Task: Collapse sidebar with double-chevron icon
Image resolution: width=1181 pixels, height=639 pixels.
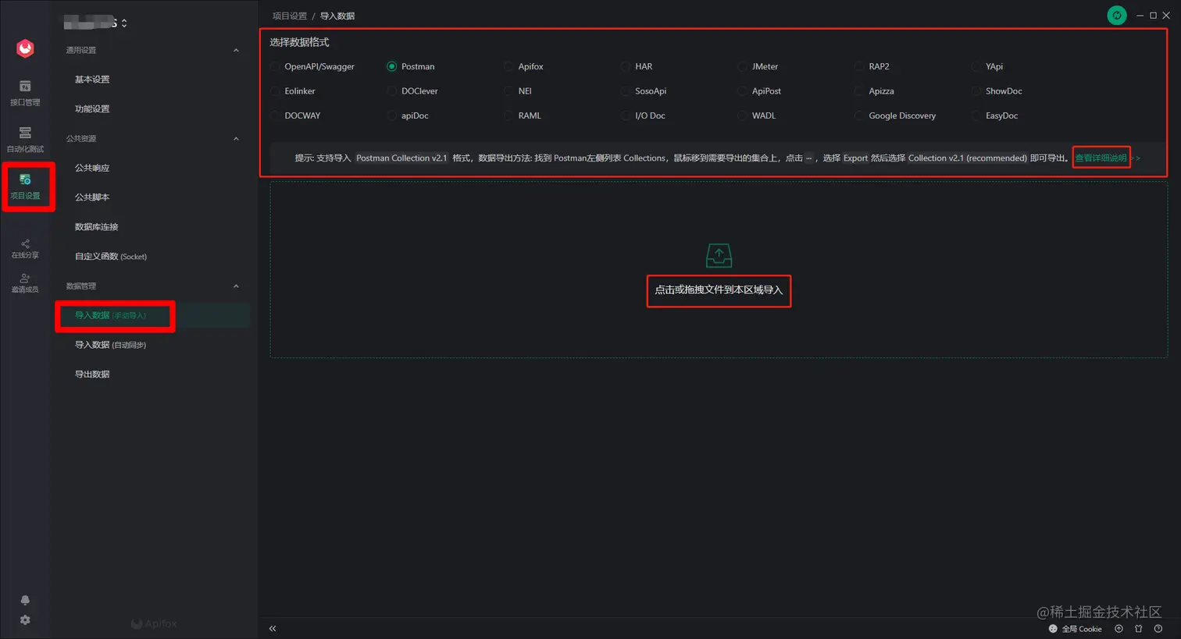Action: (273, 628)
